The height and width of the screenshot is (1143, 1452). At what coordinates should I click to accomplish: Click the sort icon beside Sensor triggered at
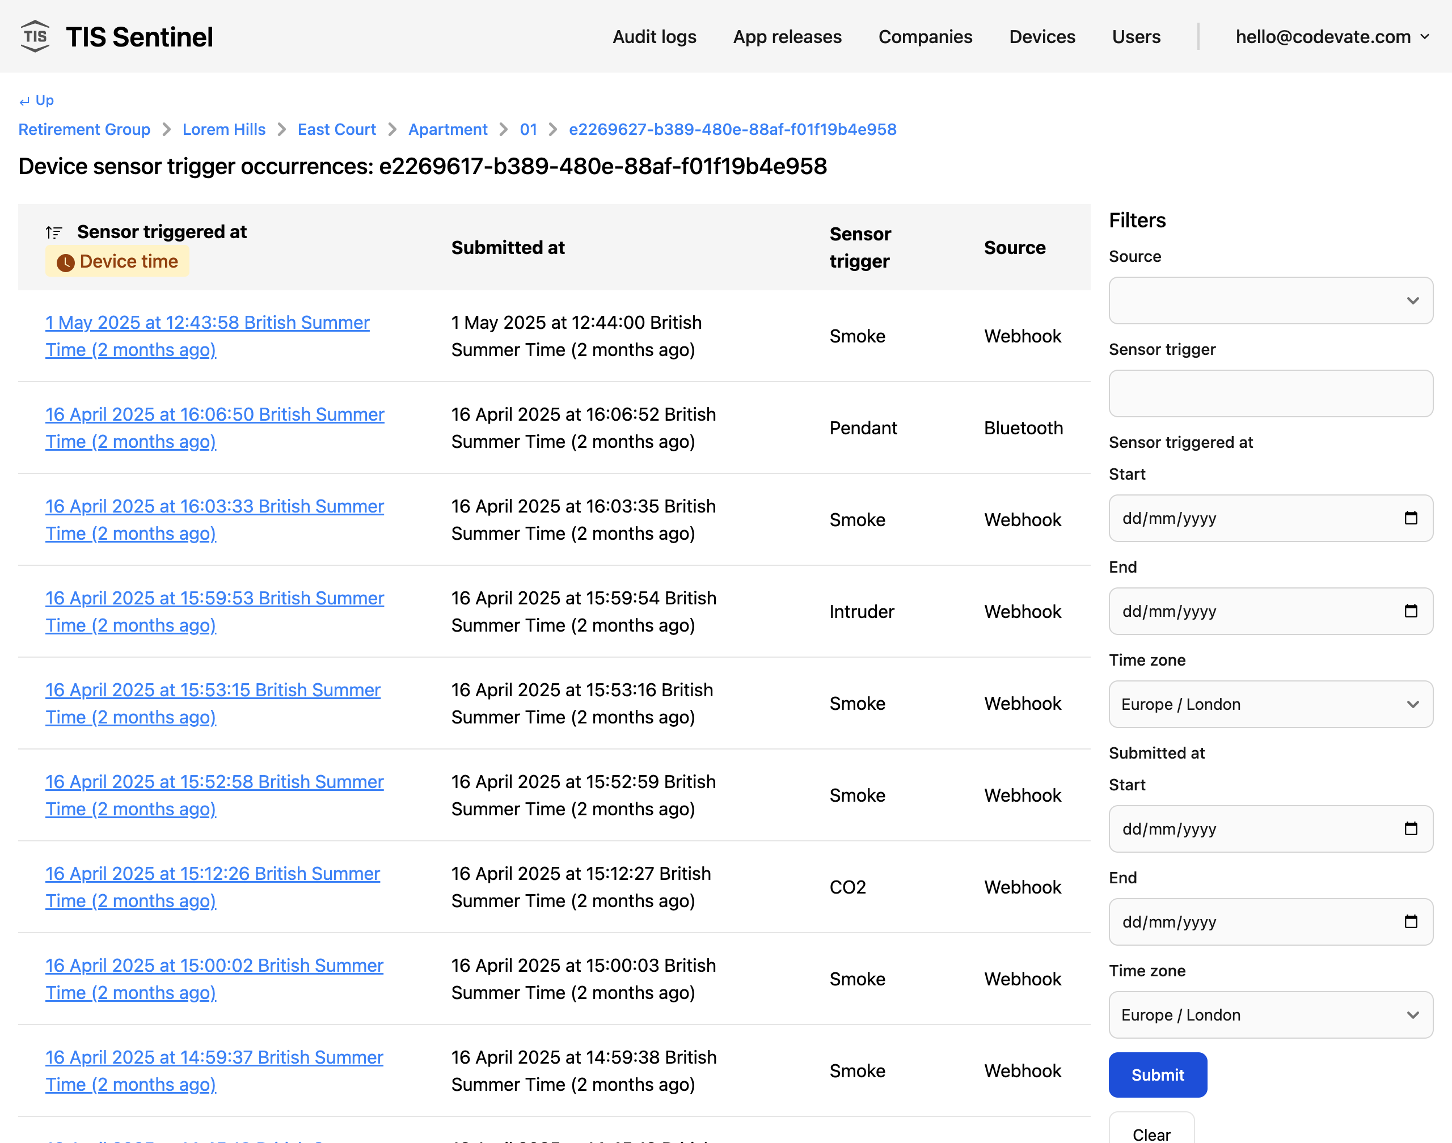coord(53,232)
